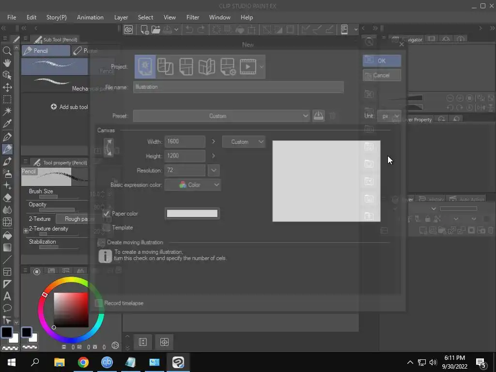
Task: Enable the Record timelapse checkbox
Action: (99, 303)
